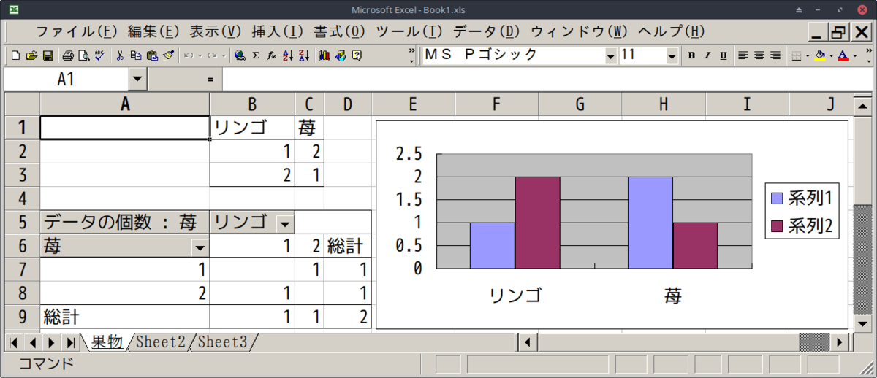Open the Name Box dropdown arrow
877x378 pixels.
tap(137, 79)
